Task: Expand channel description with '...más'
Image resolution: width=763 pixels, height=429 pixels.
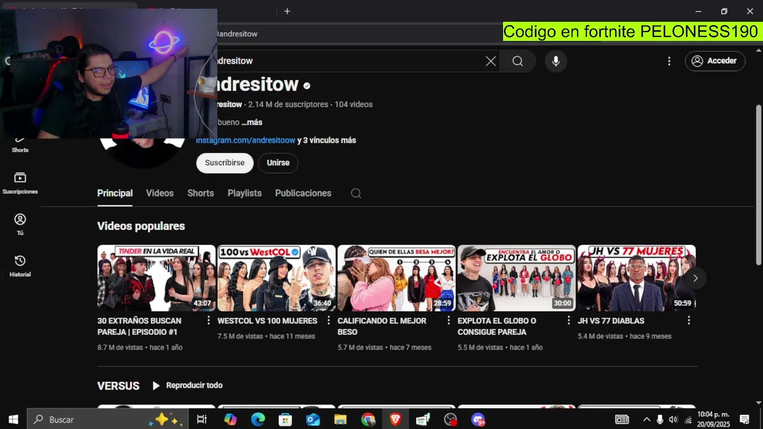Action: click(252, 122)
